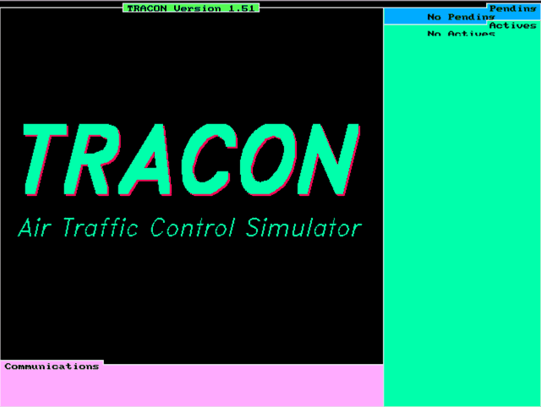Select the Pending panel header

513,9
